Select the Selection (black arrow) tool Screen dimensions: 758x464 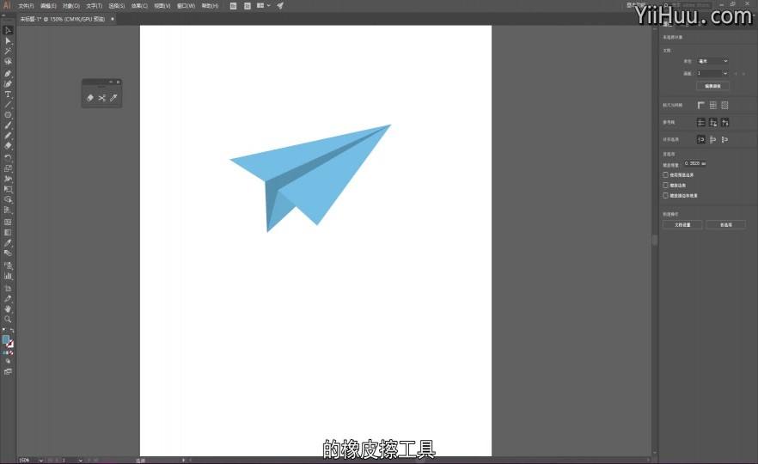tap(8, 30)
